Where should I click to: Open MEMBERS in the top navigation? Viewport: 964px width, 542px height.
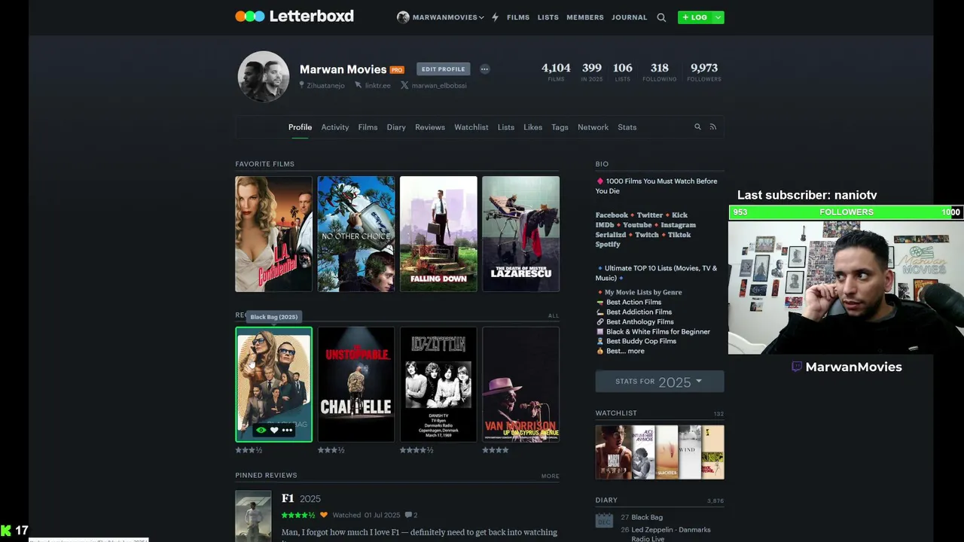pyautogui.click(x=585, y=17)
